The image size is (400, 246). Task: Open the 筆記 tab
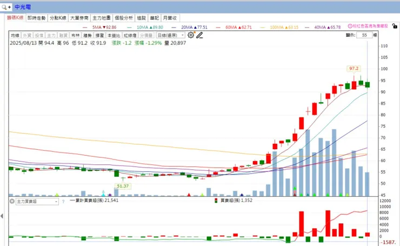pyautogui.click(x=155, y=18)
